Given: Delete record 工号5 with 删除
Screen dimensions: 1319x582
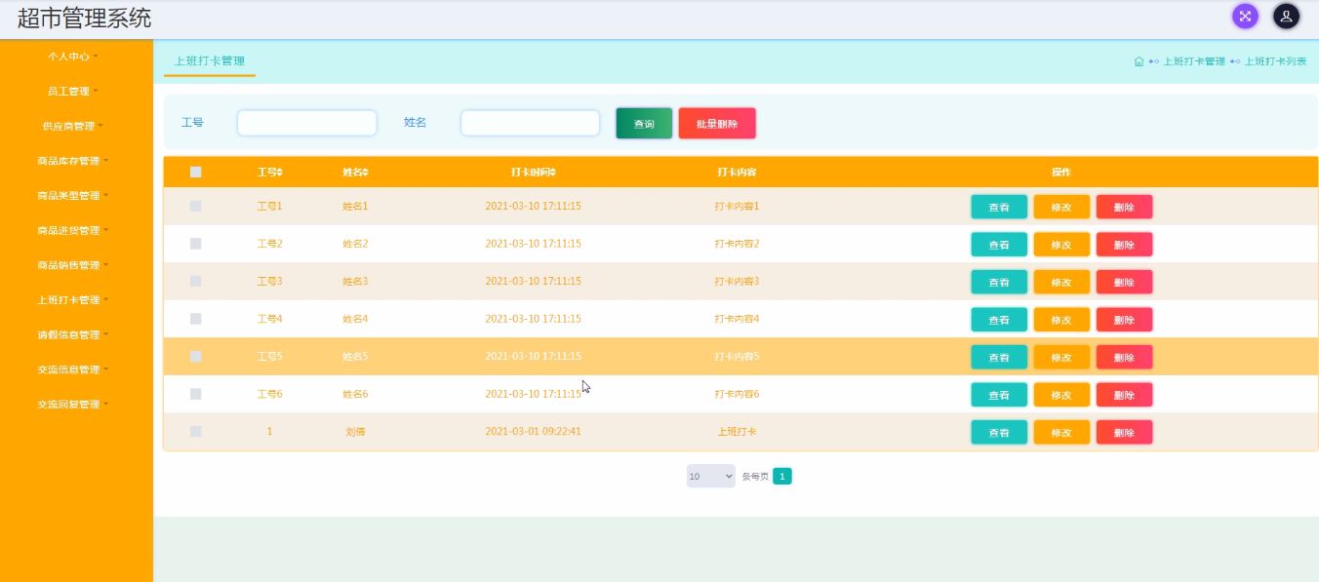Looking at the screenshot, I should click(1124, 357).
